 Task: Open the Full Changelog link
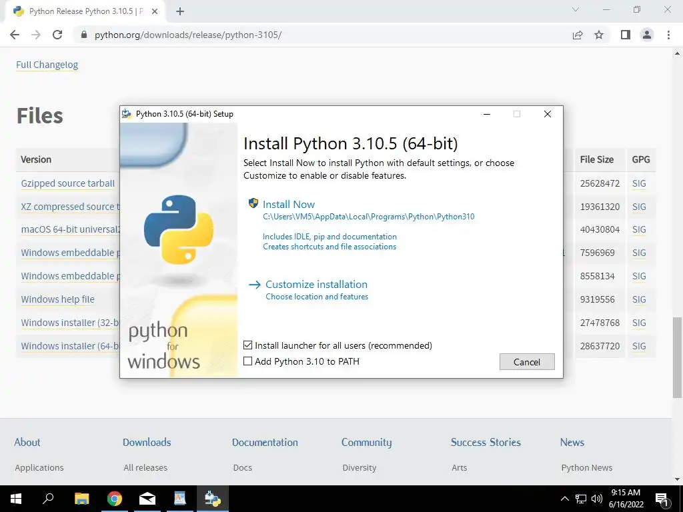tap(47, 65)
